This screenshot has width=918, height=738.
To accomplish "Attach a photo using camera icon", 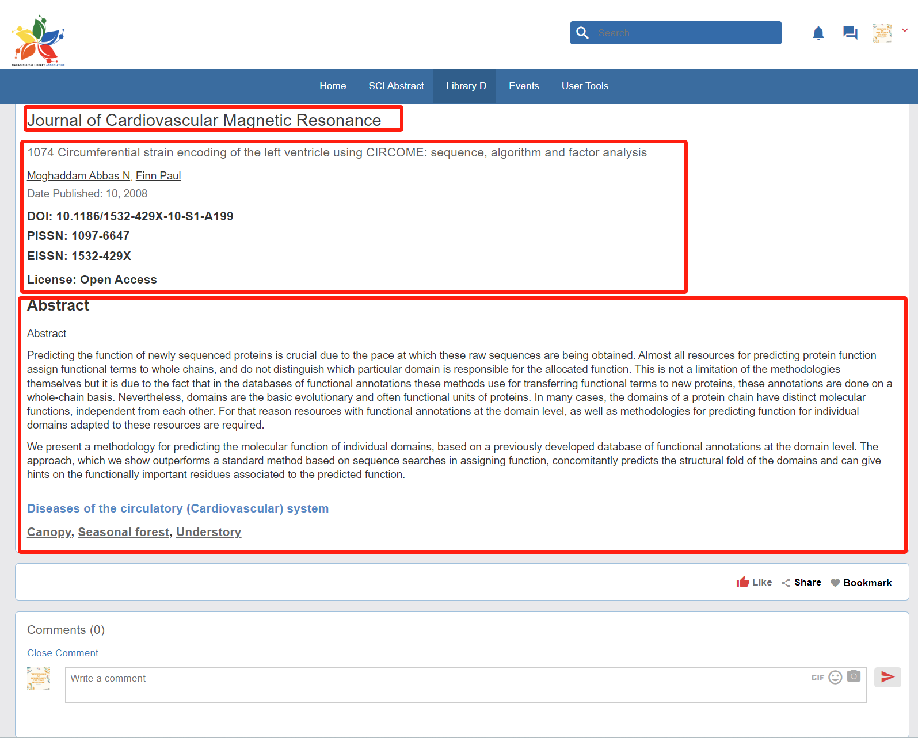I will pos(854,676).
